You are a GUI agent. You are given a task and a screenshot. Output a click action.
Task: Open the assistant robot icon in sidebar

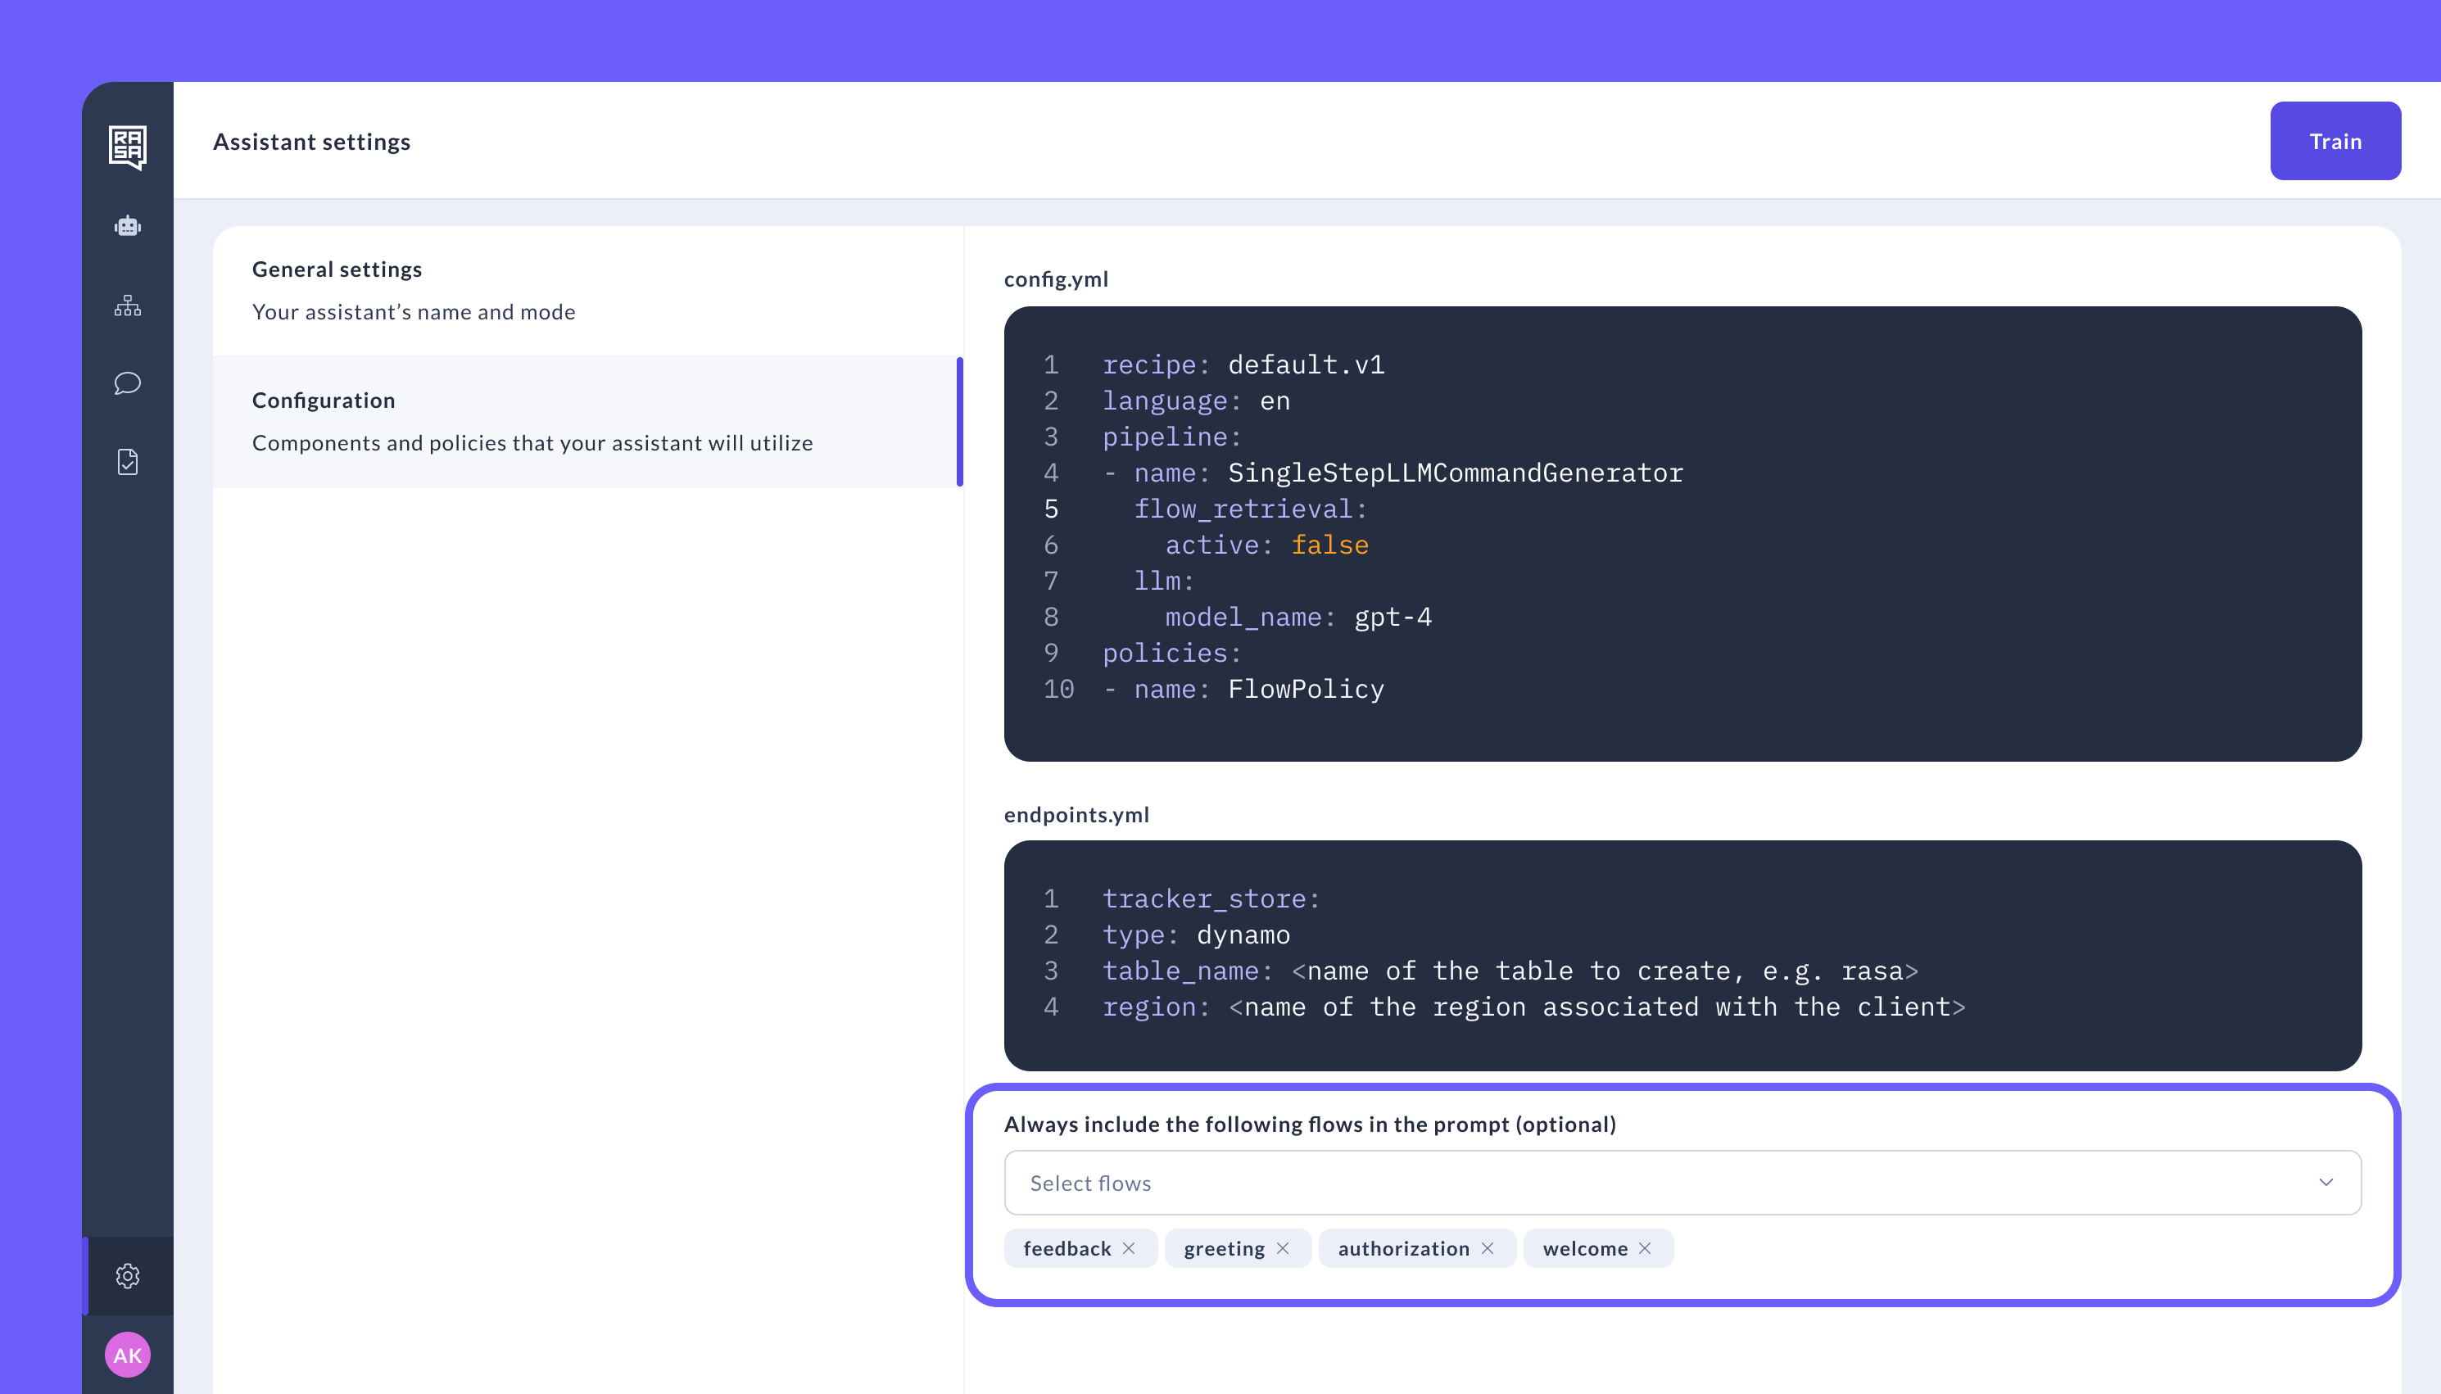tap(127, 227)
